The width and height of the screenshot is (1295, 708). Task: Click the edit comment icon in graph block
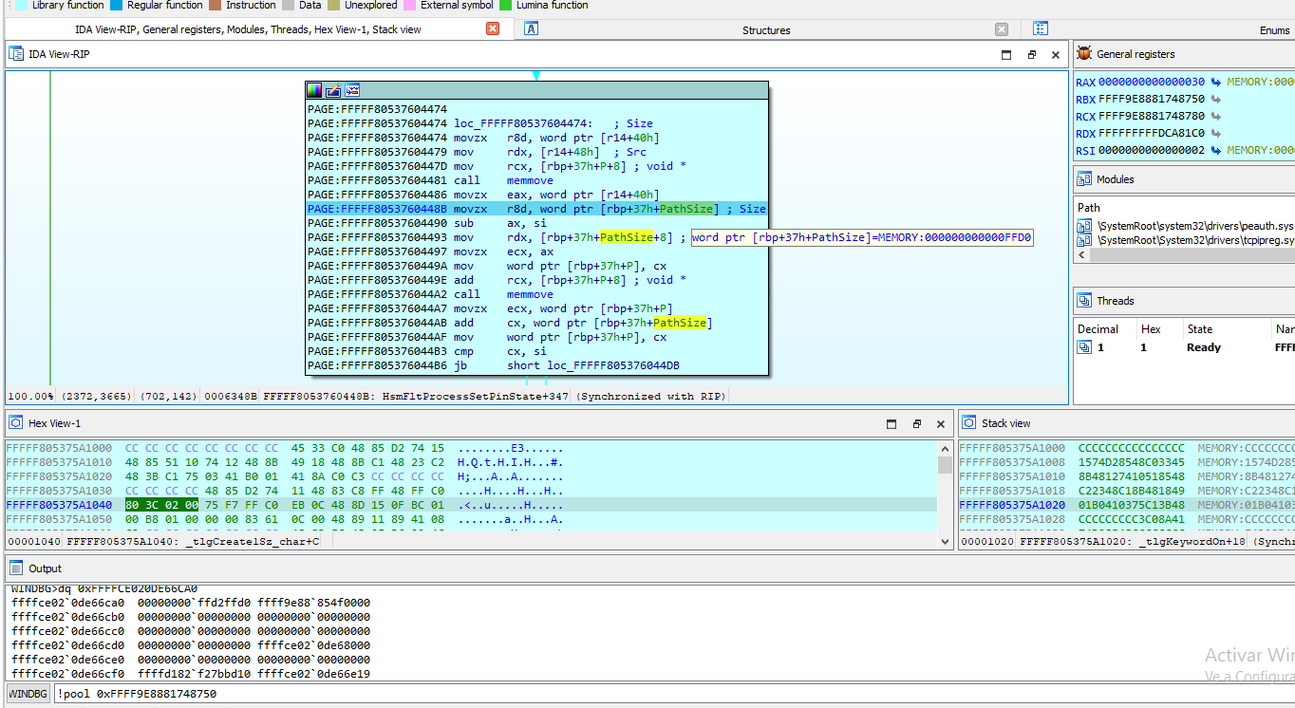(x=333, y=90)
